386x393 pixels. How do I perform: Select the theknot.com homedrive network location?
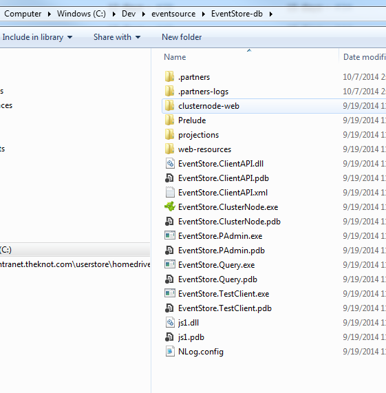(x=75, y=264)
